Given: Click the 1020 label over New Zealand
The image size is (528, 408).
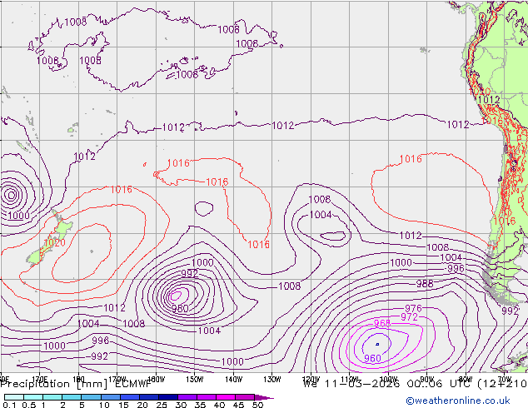Looking at the screenshot, I should pos(55,242).
